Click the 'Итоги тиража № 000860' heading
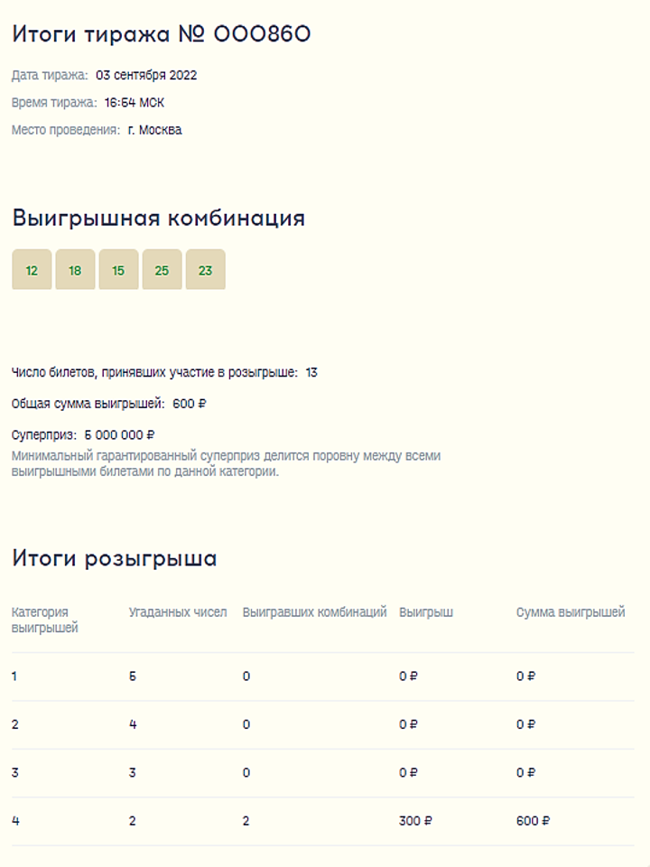This screenshot has height=867, width=650. [x=162, y=34]
